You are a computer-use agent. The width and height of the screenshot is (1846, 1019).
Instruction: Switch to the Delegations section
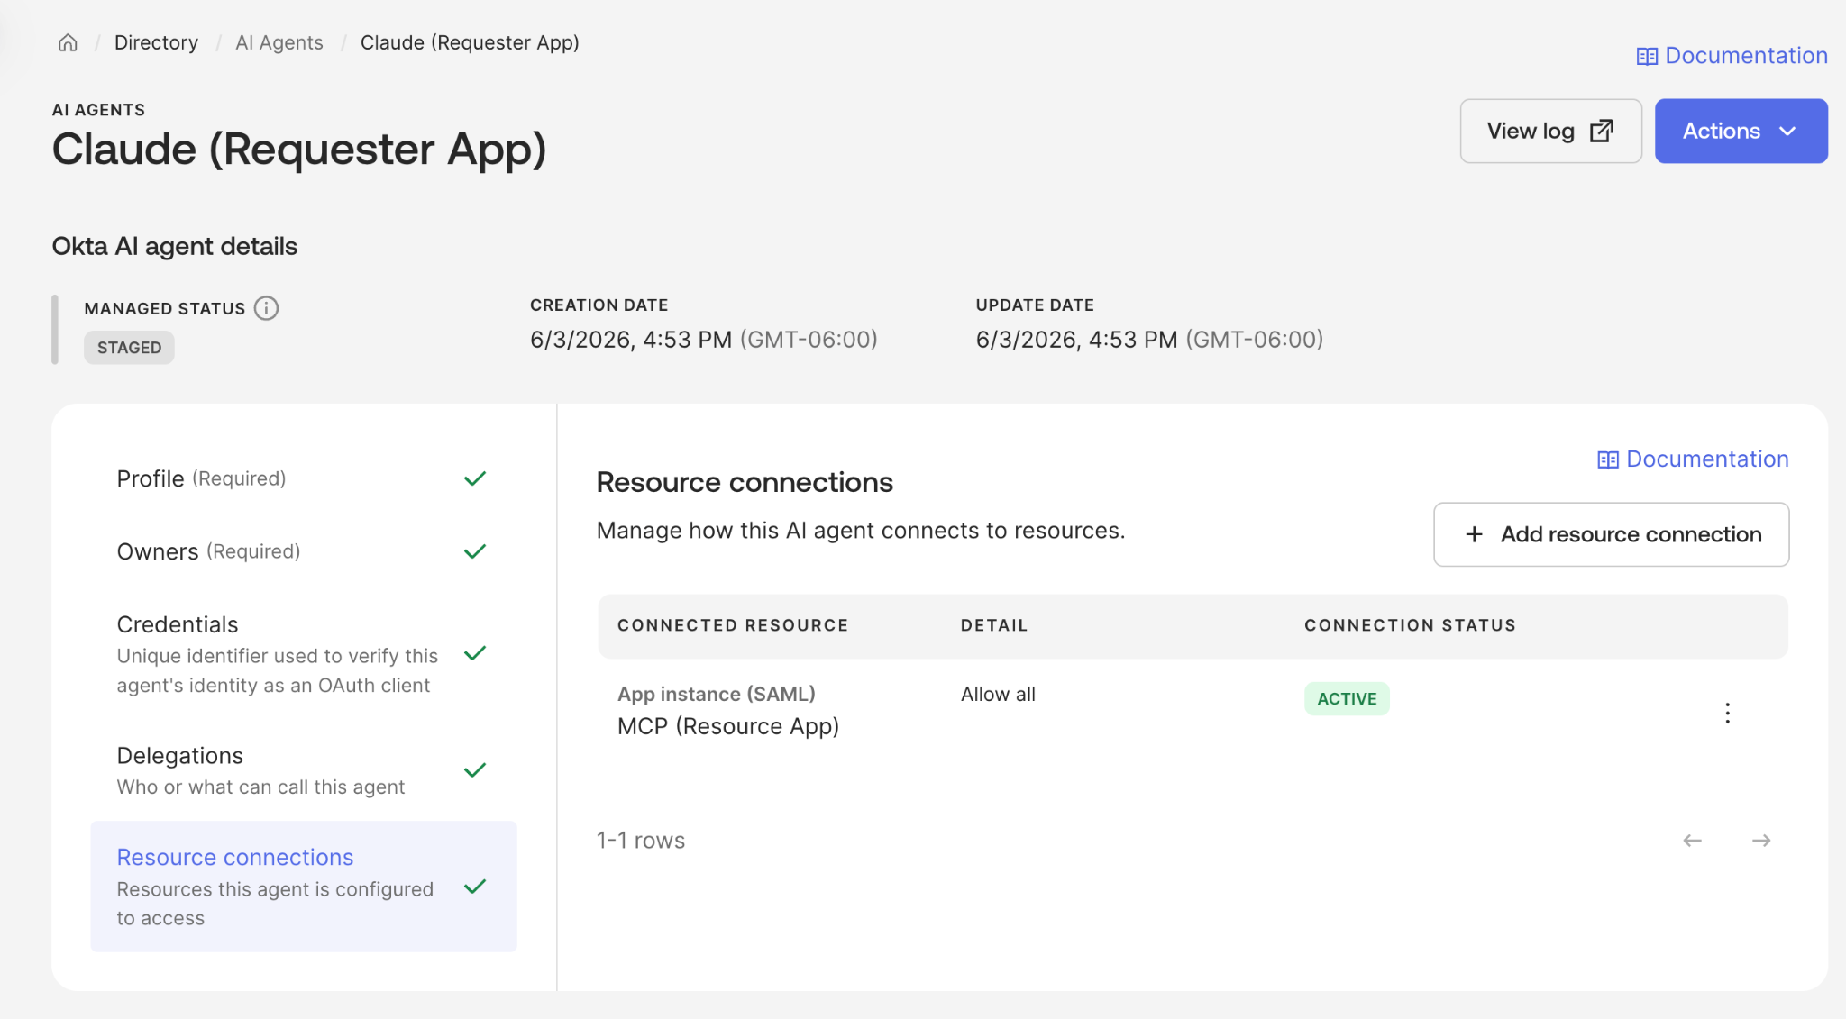(303, 770)
